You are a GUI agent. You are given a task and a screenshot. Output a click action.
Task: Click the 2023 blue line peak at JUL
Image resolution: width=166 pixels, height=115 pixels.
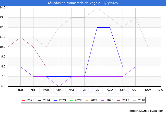tap(97, 27)
